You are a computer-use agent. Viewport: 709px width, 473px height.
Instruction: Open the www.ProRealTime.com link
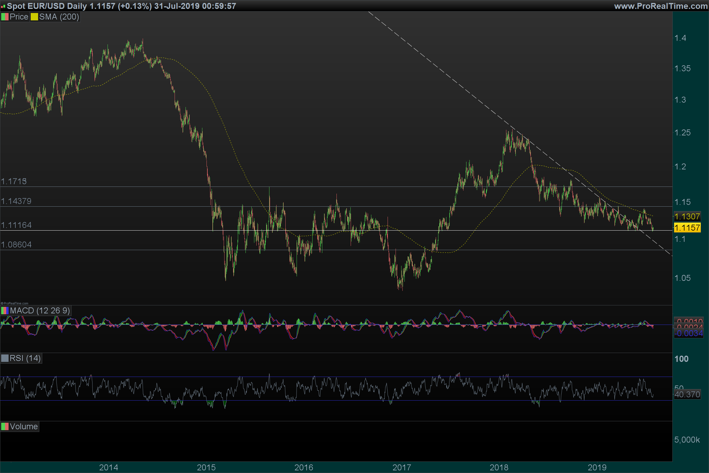point(661,6)
